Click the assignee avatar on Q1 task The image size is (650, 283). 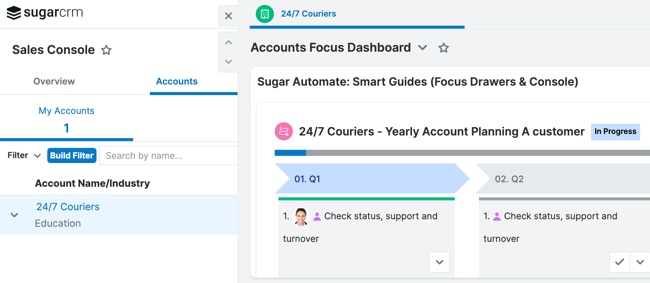[301, 217]
